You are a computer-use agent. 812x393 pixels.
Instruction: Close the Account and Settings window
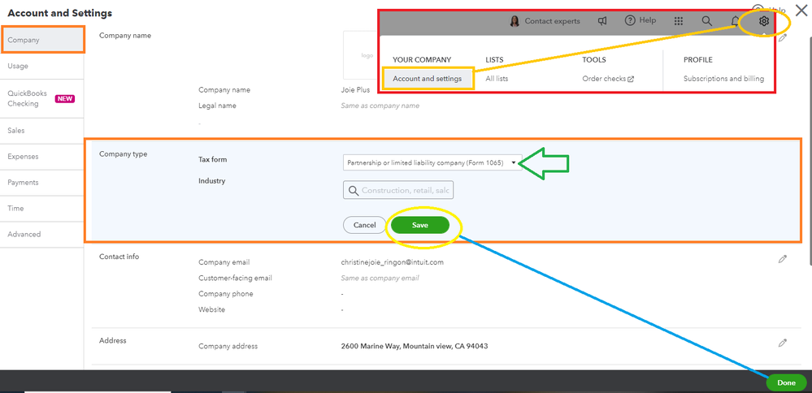point(801,10)
